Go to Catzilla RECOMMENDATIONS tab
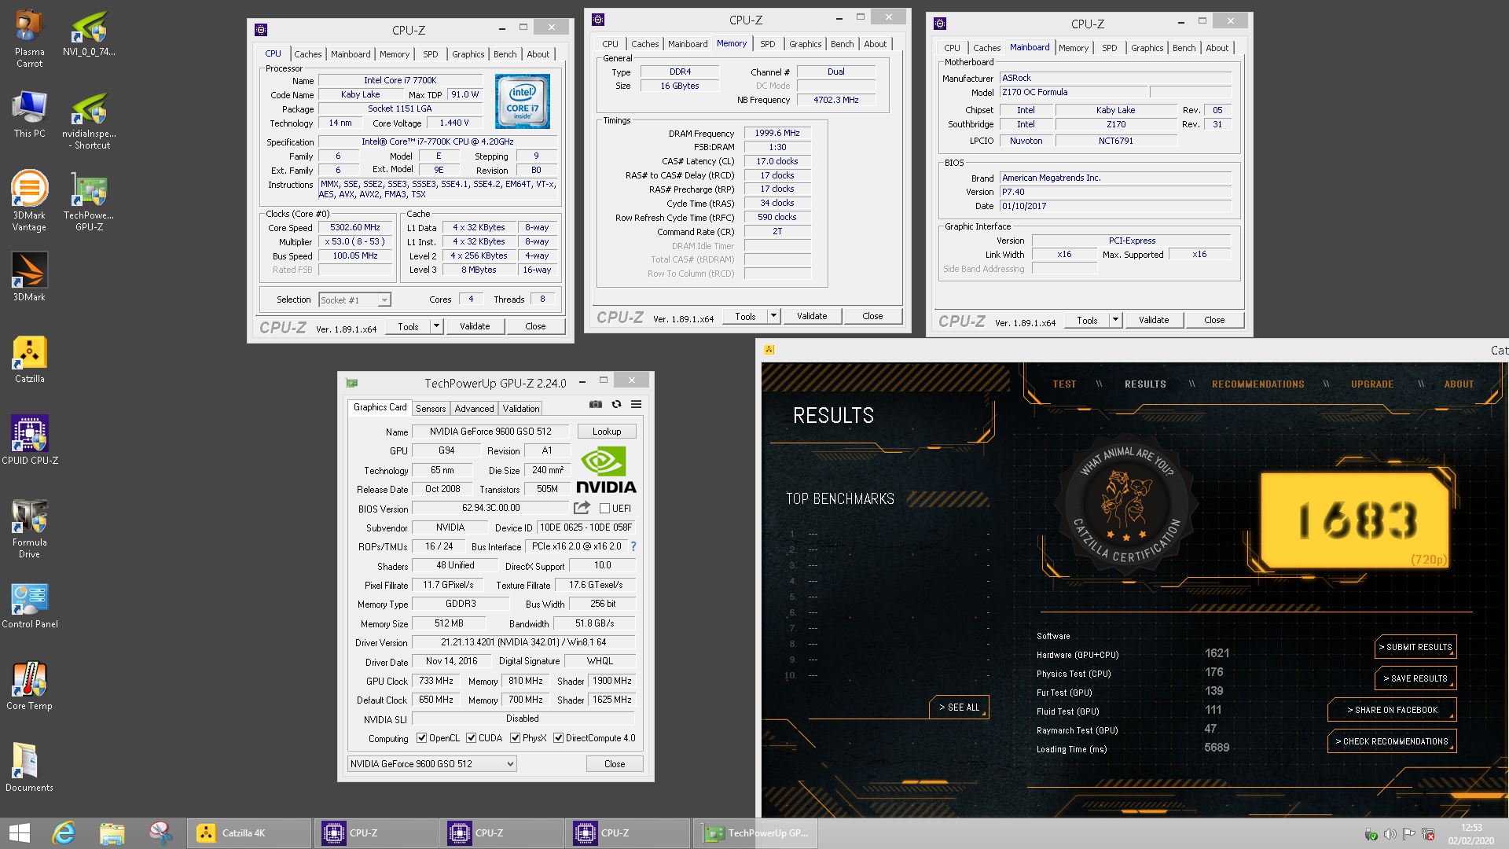 point(1257,384)
